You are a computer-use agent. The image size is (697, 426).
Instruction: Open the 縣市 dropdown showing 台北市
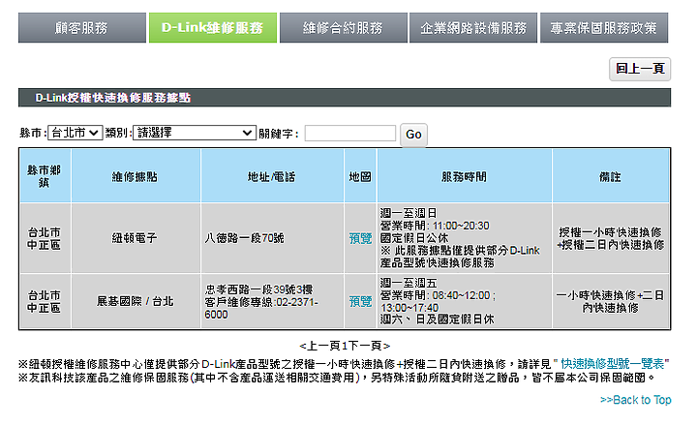[76, 133]
